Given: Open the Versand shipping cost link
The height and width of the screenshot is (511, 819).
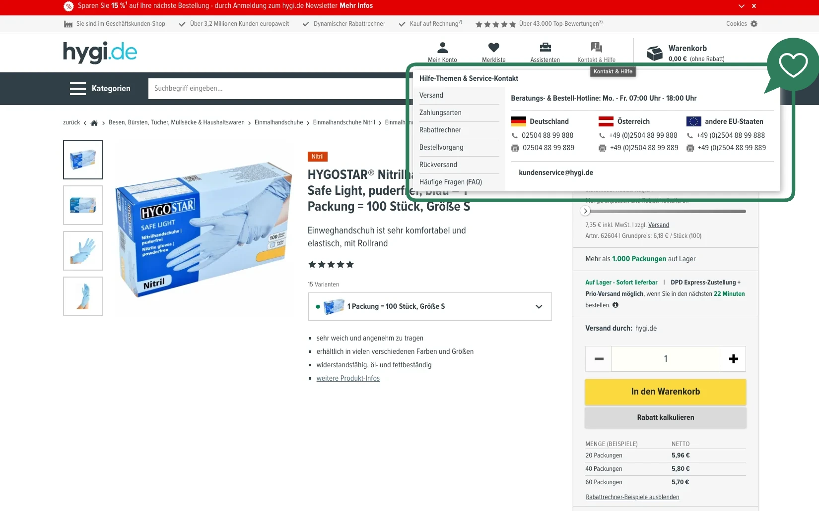Looking at the screenshot, I should 659,225.
